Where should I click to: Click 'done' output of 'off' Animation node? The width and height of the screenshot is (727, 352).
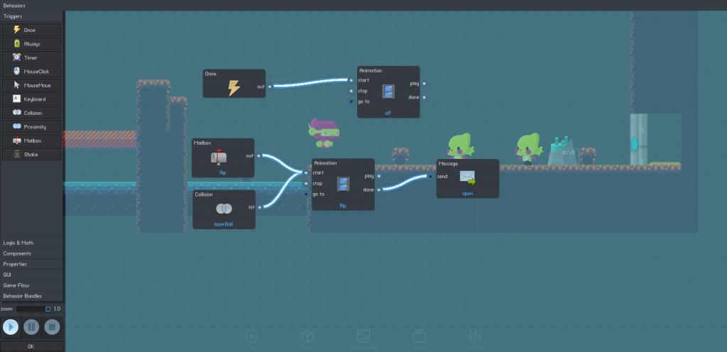coord(425,97)
